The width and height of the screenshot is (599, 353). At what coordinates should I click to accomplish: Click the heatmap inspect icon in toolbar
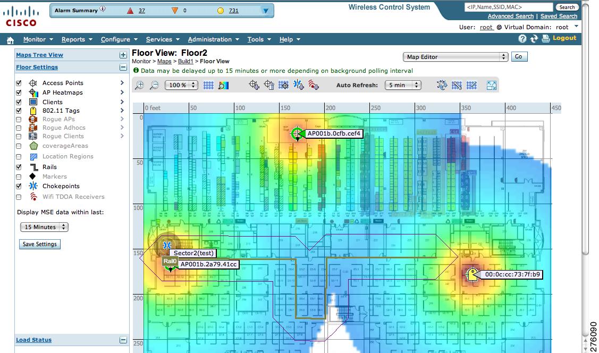pyautogui.click(x=223, y=85)
